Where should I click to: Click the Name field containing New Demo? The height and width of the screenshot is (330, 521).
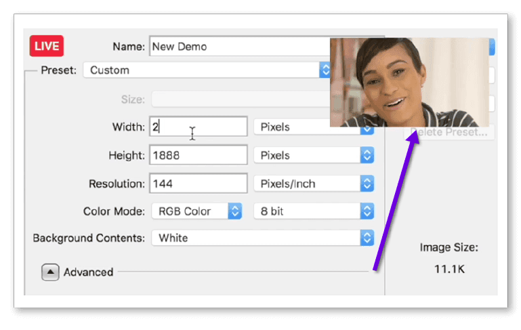237,47
